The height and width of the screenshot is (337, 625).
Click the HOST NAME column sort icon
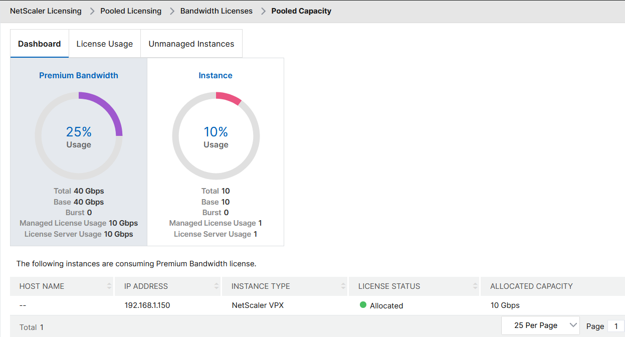(x=109, y=286)
